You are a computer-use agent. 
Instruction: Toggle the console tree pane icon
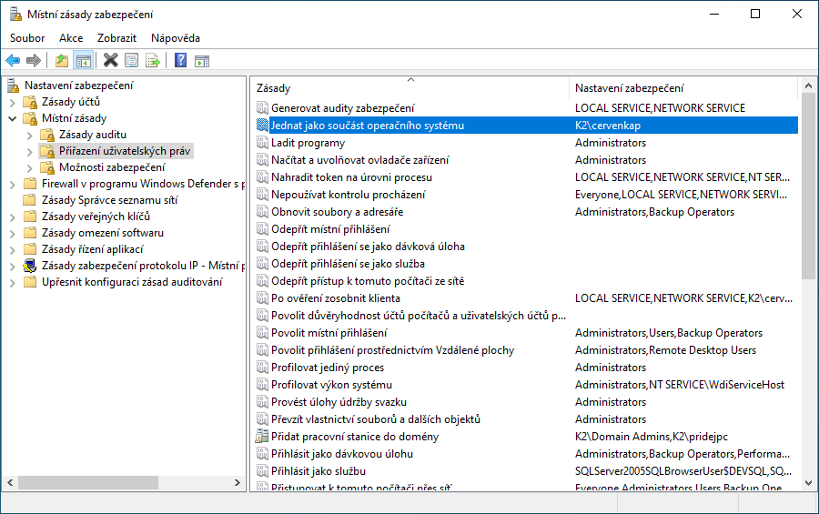pos(84,61)
